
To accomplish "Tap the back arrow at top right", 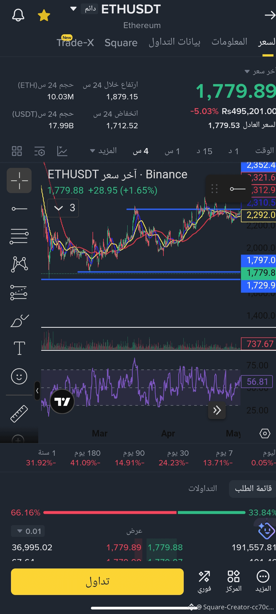I will click(270, 16).
